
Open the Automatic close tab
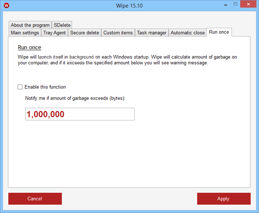pos(187,33)
